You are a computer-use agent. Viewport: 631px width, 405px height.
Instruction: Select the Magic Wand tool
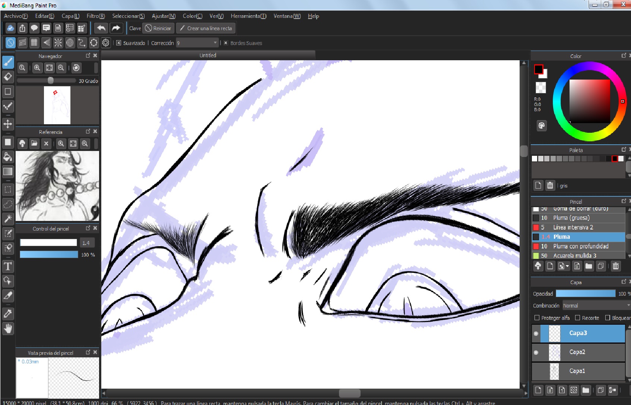pyautogui.click(x=8, y=219)
